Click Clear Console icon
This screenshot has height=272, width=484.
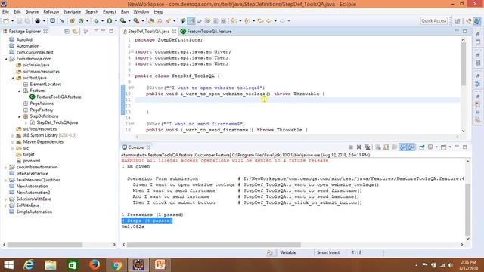click(378, 147)
